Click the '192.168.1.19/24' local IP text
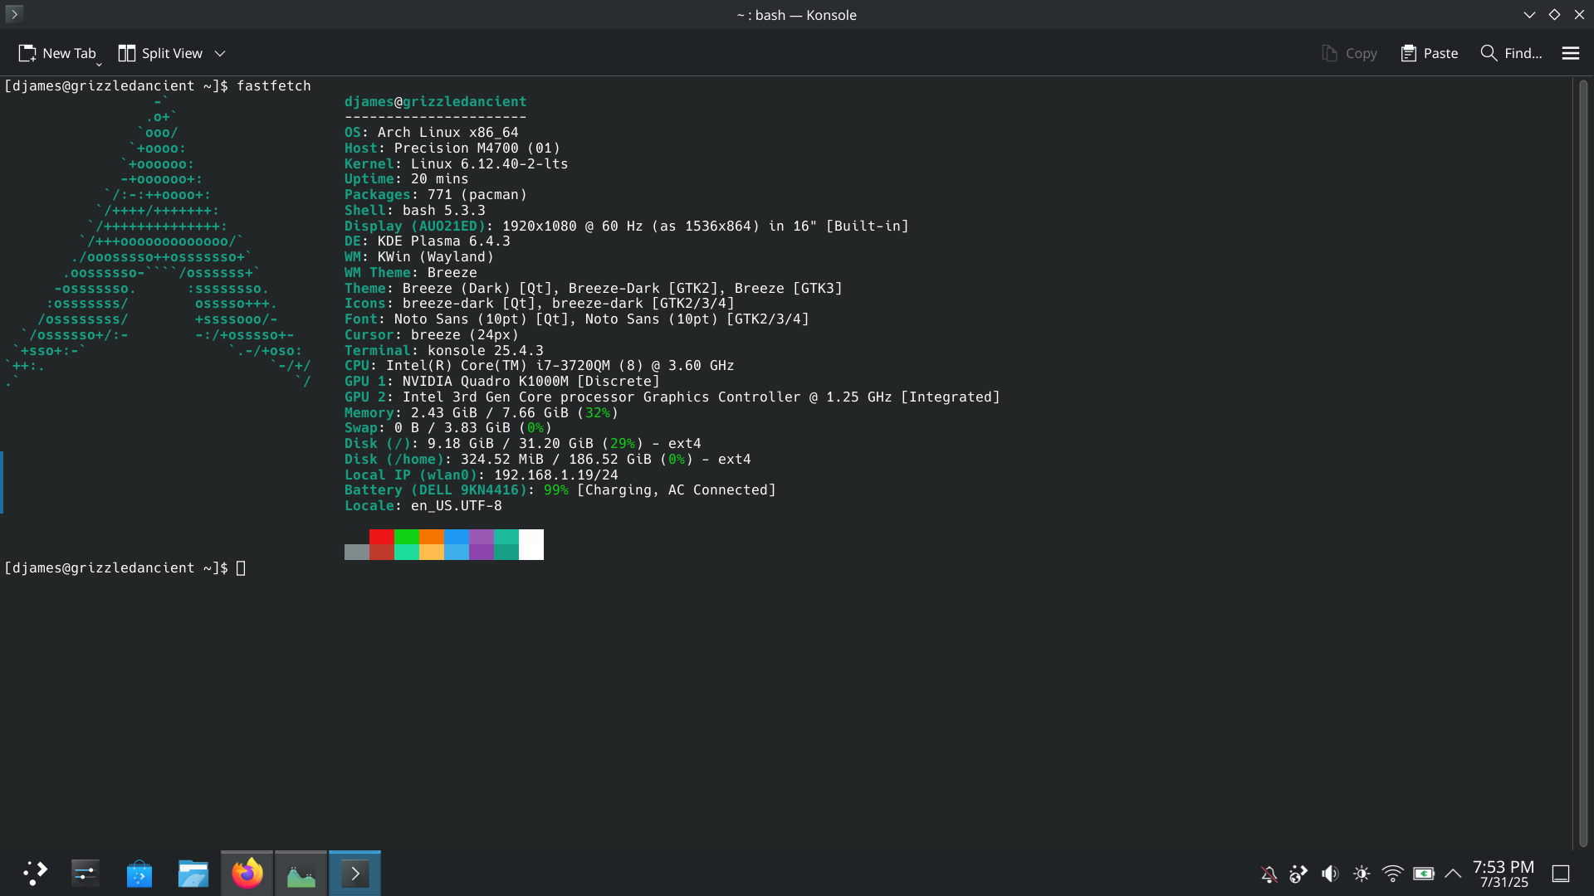The width and height of the screenshot is (1594, 896). pos(556,475)
